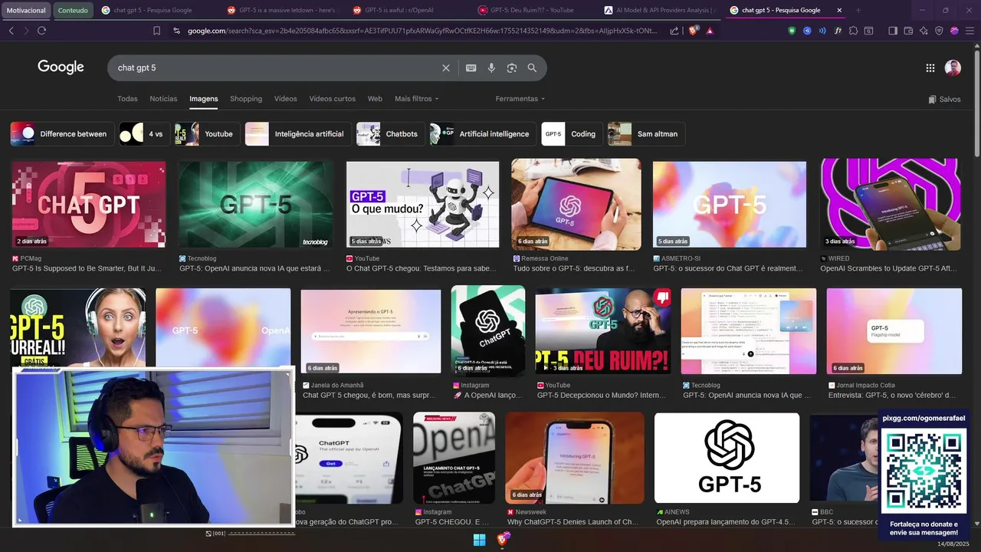
Task: Open the PCMag 'CHAT GPT 5' red thumbnail
Action: (89, 204)
